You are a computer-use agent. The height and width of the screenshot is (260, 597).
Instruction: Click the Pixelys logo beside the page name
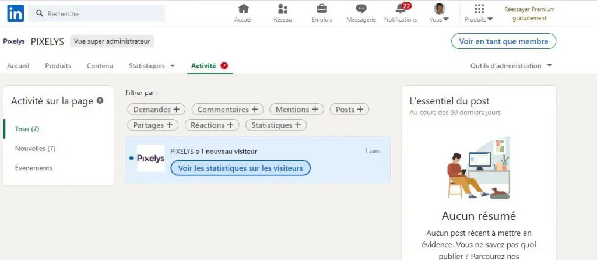coord(14,41)
